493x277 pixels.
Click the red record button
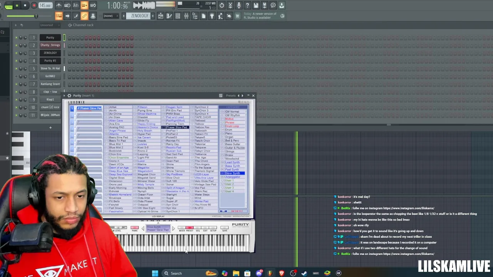coord(34,5)
